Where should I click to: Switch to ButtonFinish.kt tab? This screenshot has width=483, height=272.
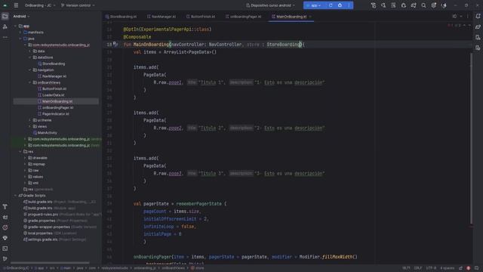point(201,17)
